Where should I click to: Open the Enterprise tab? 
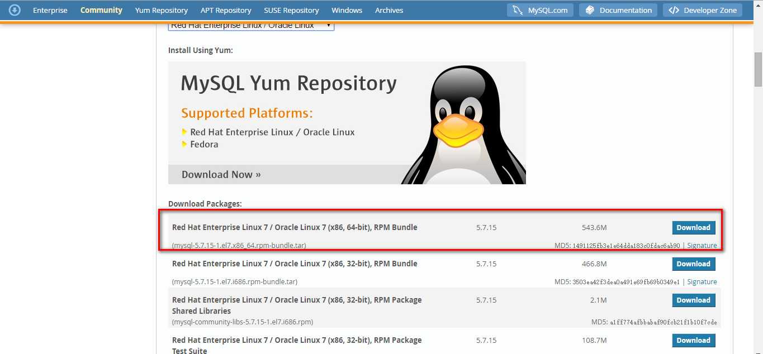click(x=50, y=10)
